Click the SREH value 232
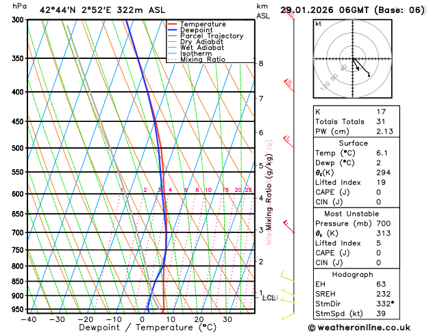The width and height of the screenshot is (431, 333). pyautogui.click(x=384, y=294)
